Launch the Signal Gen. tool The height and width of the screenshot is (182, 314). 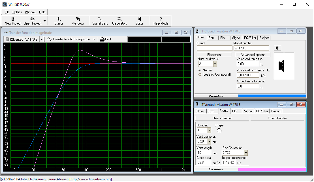(100, 21)
